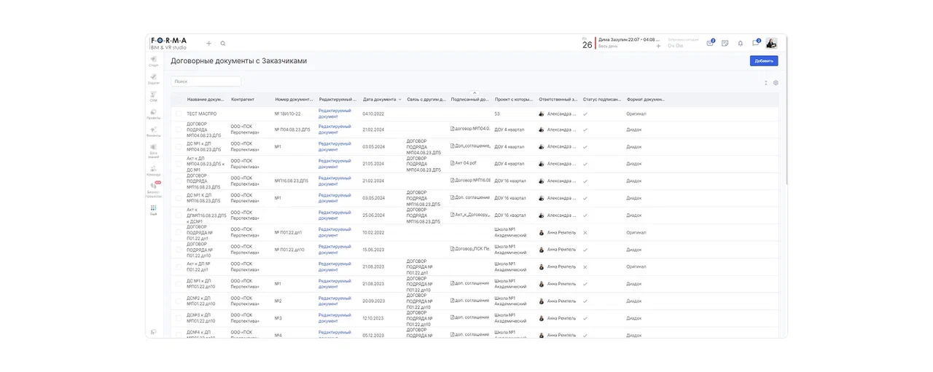Select checkbox for ДОГОВОР ПОДРЯДА №П04.08.23.ДП5 row
This screenshot has width=933, height=372.
(179, 130)
